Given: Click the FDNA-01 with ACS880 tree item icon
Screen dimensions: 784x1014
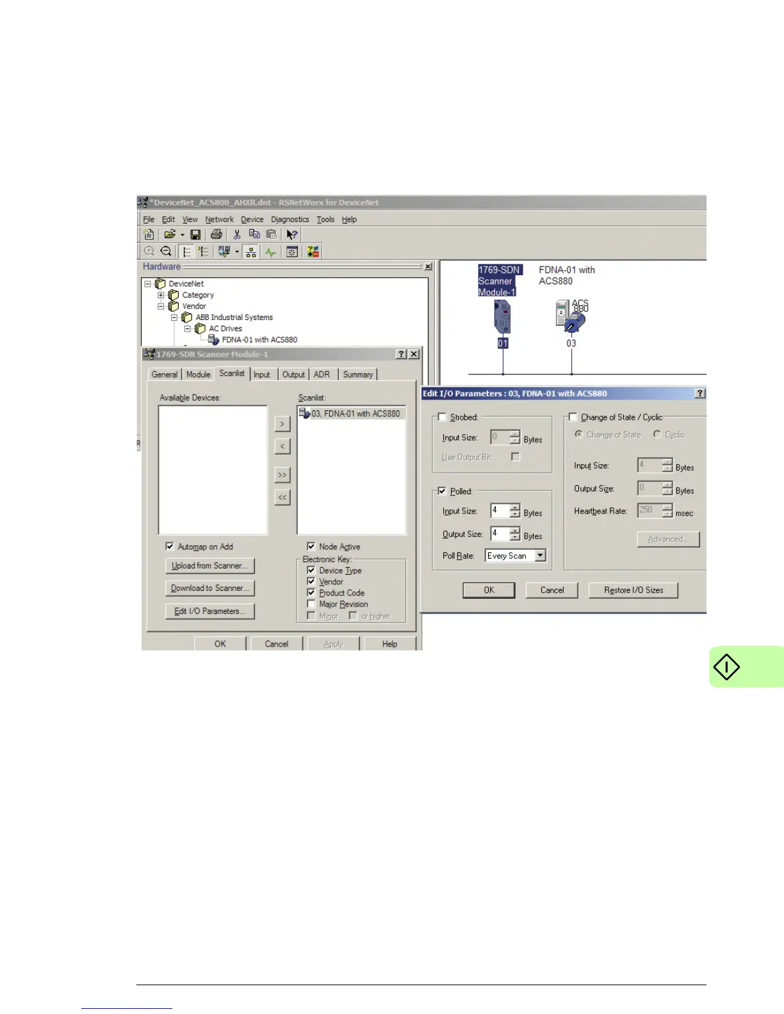Looking at the screenshot, I should tap(214, 340).
